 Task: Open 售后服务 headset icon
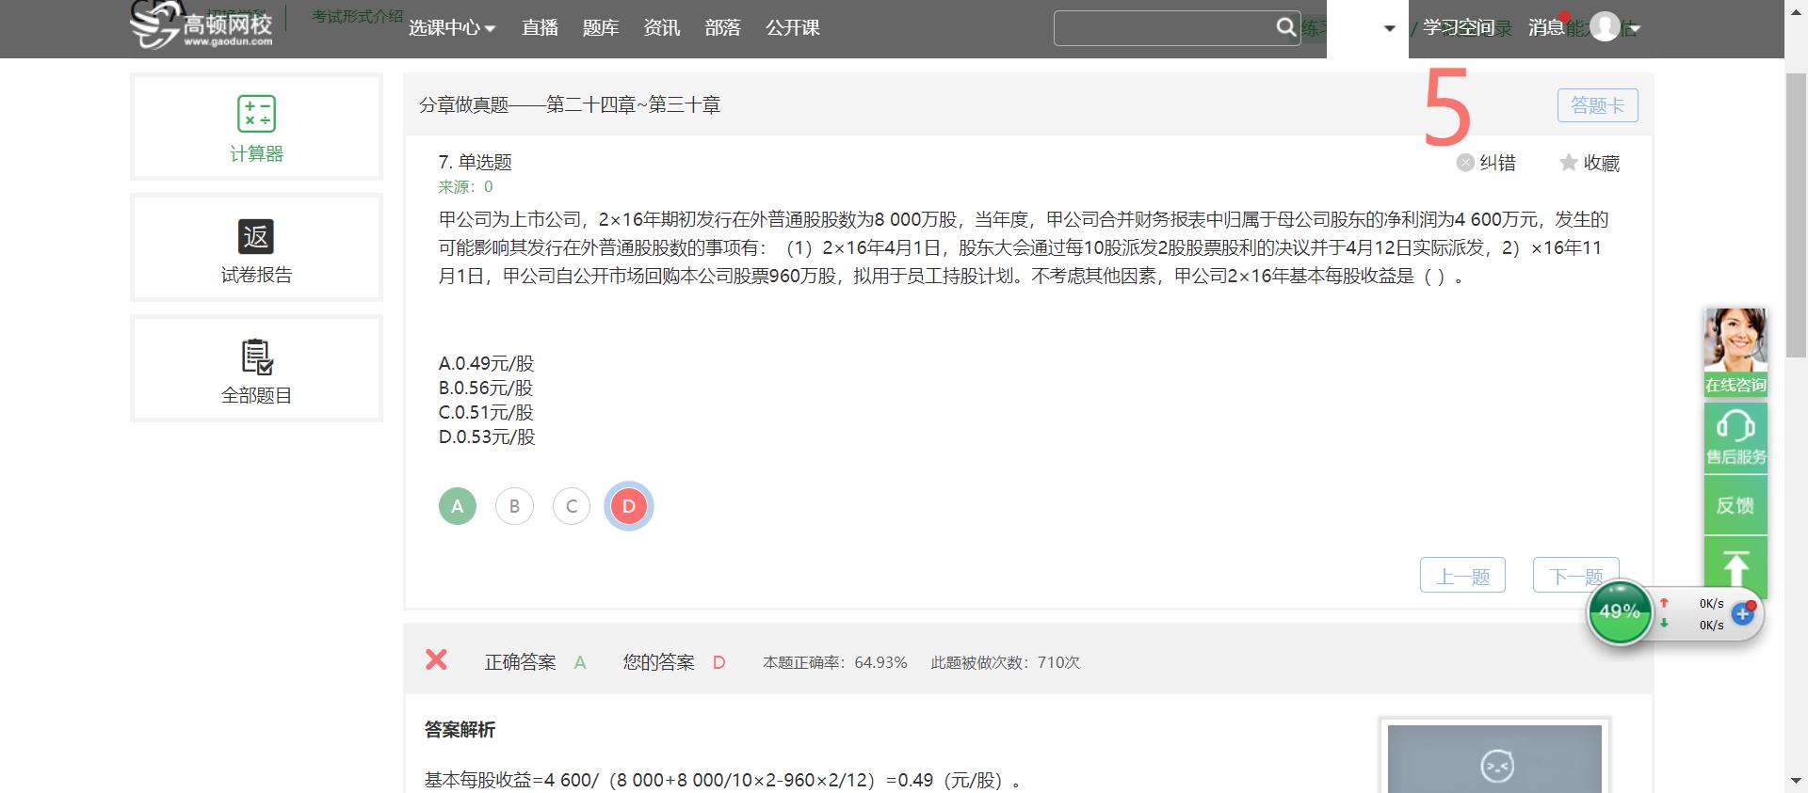(1735, 428)
